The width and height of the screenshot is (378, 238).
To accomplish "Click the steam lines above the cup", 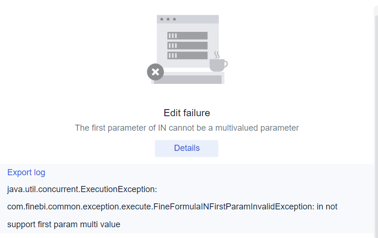I will coord(216,54).
